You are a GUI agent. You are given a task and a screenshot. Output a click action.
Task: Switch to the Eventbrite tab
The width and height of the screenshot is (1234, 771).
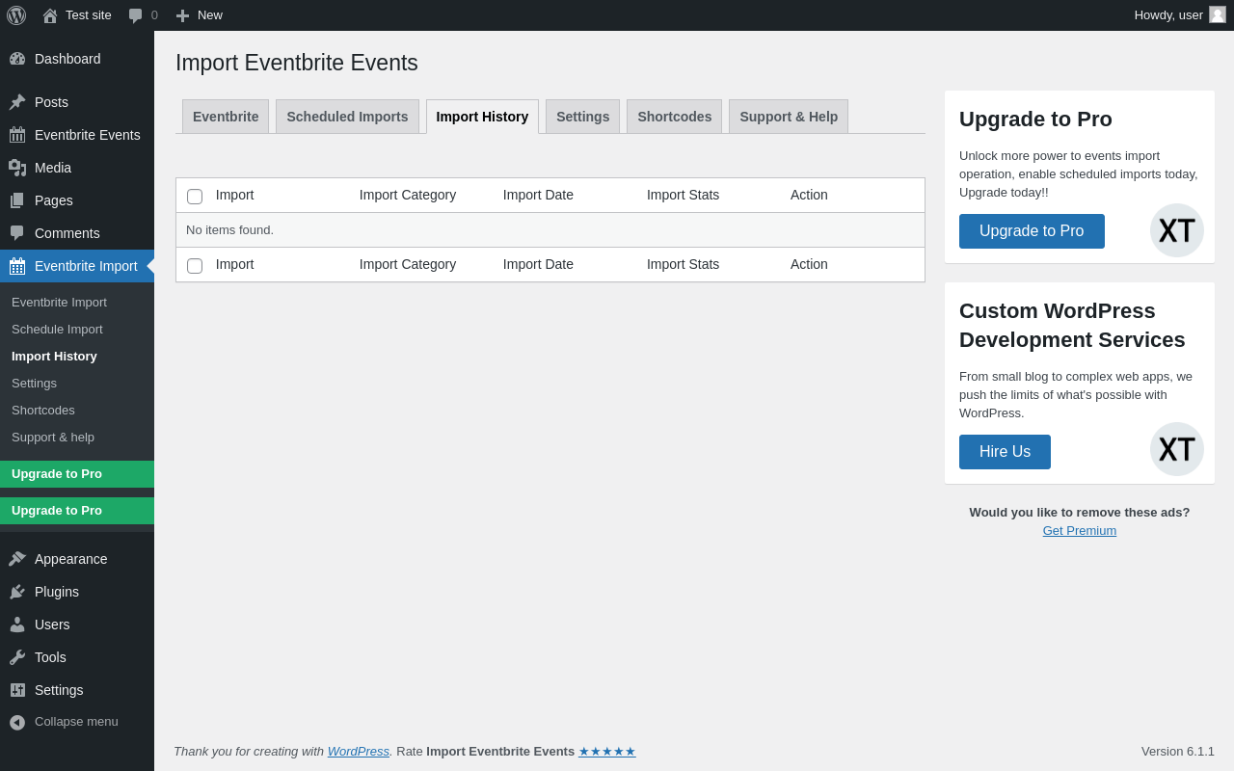(226, 117)
